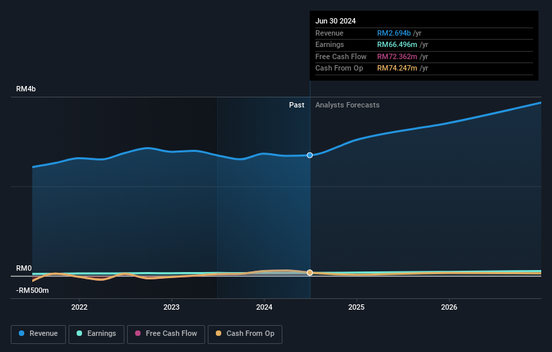This screenshot has width=552, height=352.
Task: Click the Earnings row label in tooltip
Action: pyautogui.click(x=329, y=44)
